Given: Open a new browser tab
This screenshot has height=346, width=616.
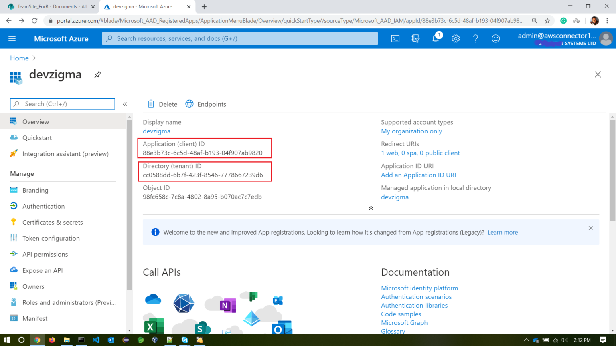Looking at the screenshot, I should click(204, 7).
